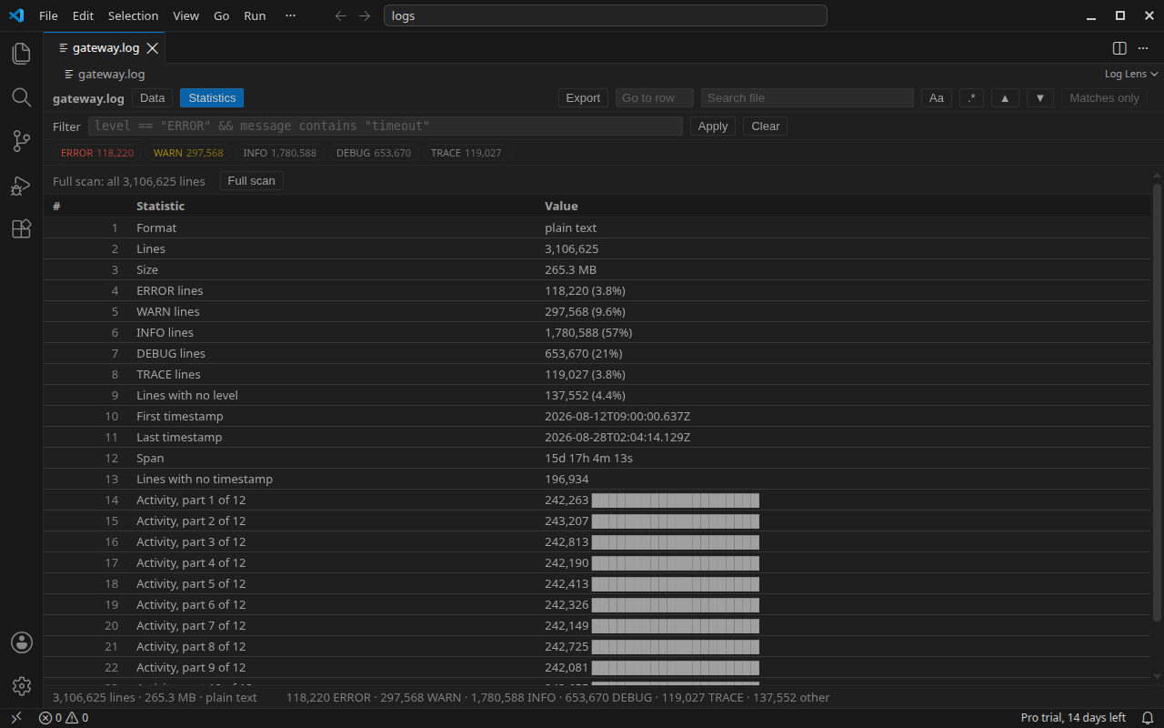Open the Log Lens dropdown

tap(1131, 74)
